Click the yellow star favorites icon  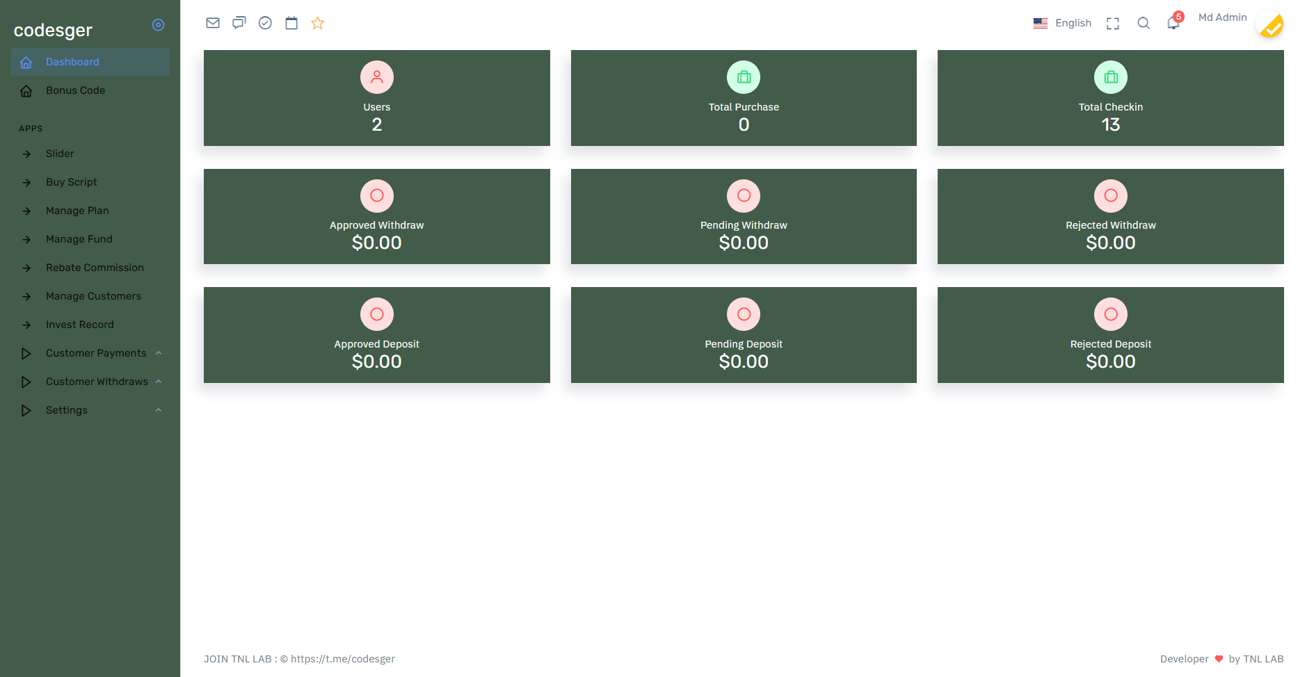pyautogui.click(x=318, y=23)
